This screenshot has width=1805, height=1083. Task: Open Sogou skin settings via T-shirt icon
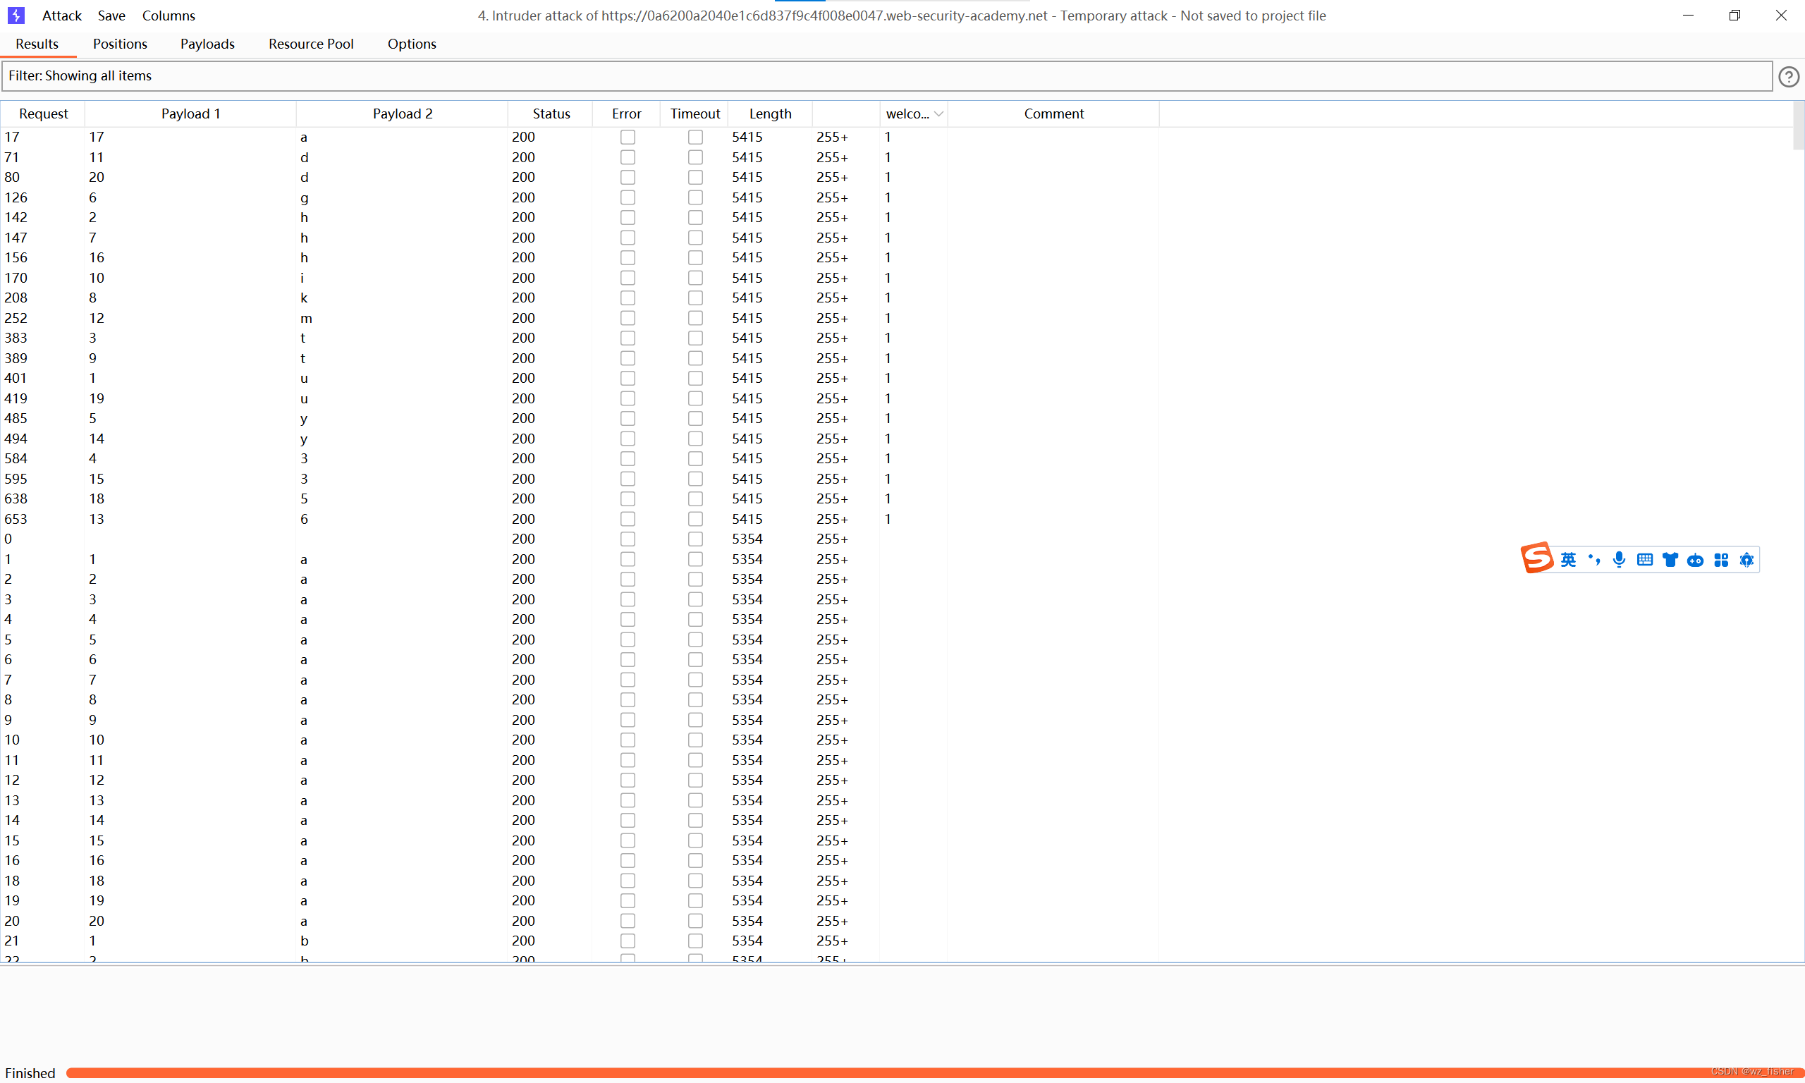pyautogui.click(x=1671, y=559)
